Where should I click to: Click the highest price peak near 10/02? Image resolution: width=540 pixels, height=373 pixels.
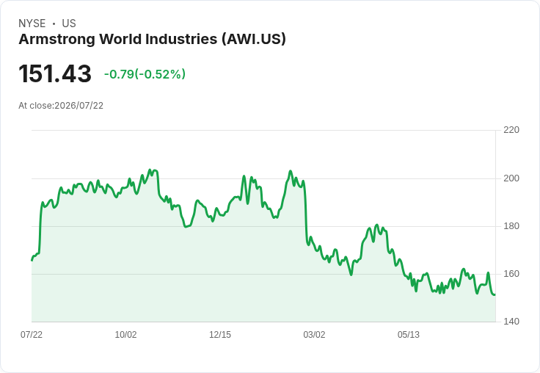click(150, 170)
